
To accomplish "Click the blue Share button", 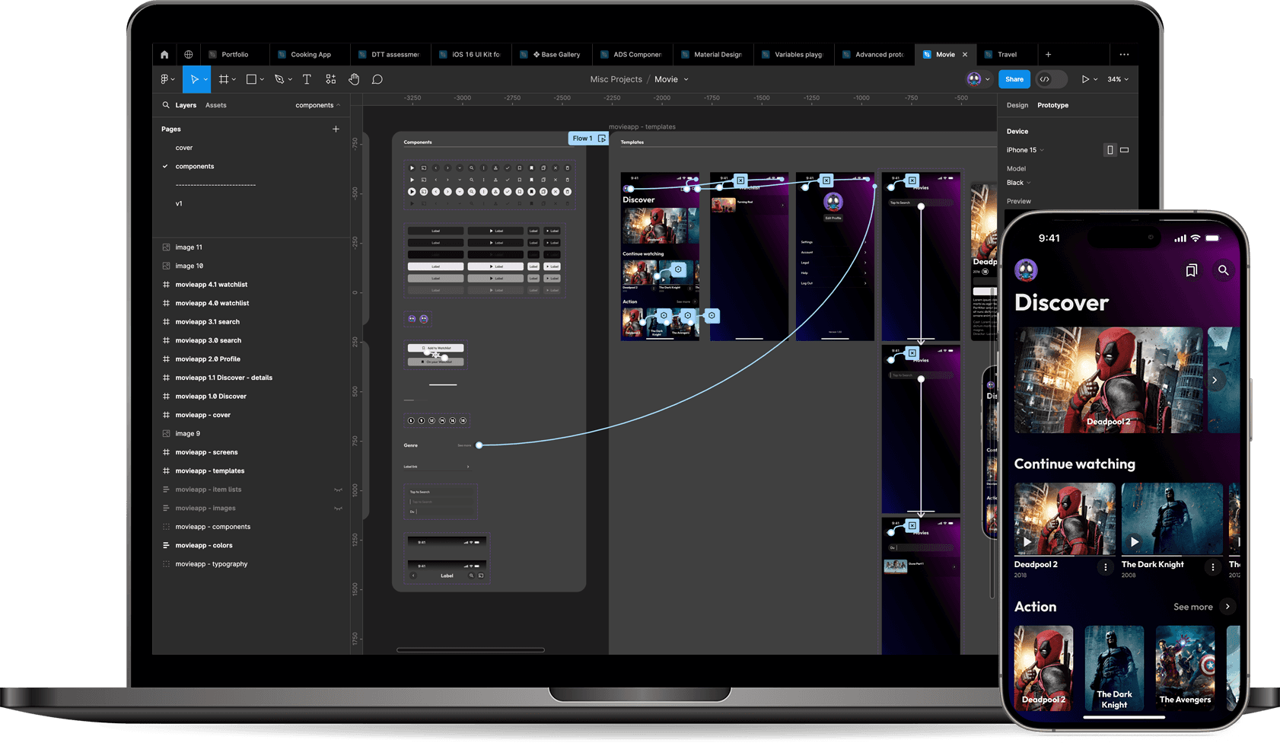I will tap(1014, 79).
